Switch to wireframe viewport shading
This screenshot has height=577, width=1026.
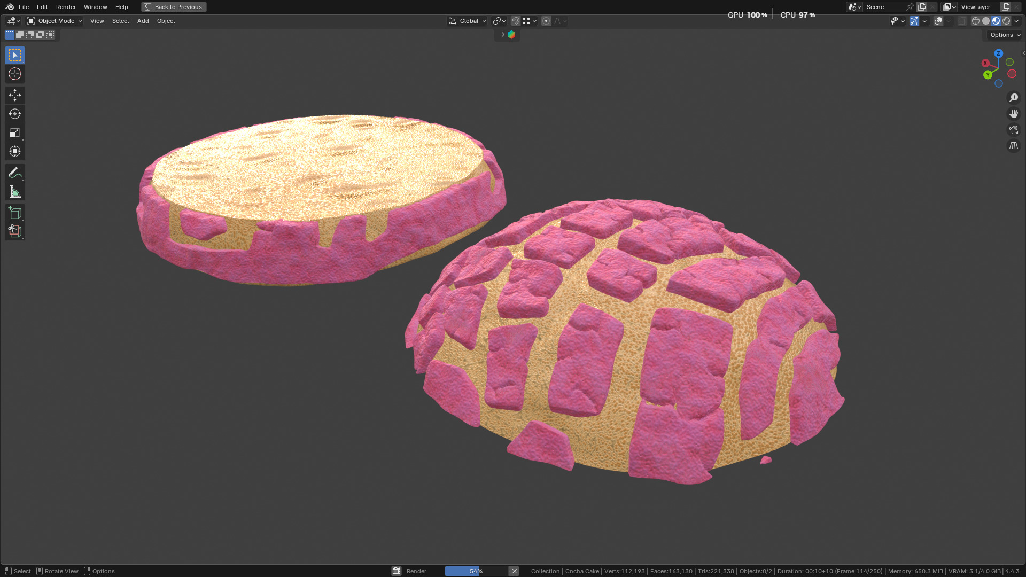coord(976,21)
